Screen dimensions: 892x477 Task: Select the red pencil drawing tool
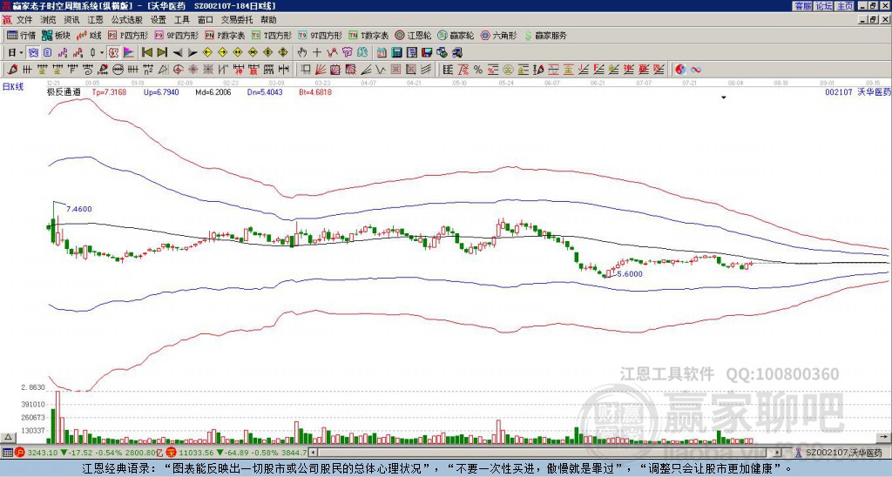tap(12, 70)
